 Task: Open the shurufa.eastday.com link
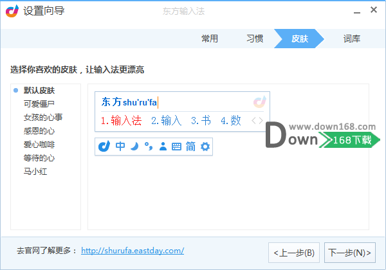[133, 251]
